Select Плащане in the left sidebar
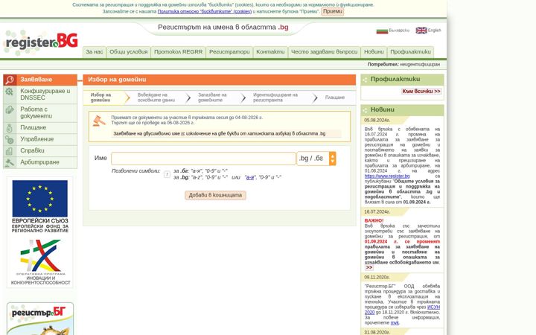The image size is (536, 335). pos(40,128)
